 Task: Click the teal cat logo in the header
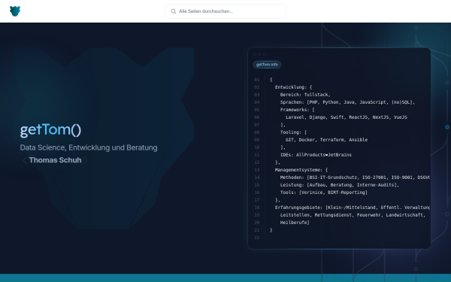click(x=15, y=11)
